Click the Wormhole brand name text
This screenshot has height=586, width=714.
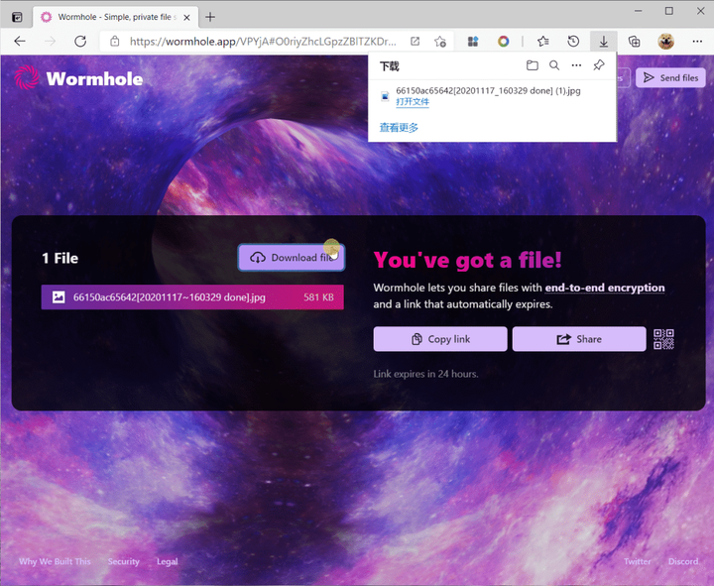click(95, 78)
